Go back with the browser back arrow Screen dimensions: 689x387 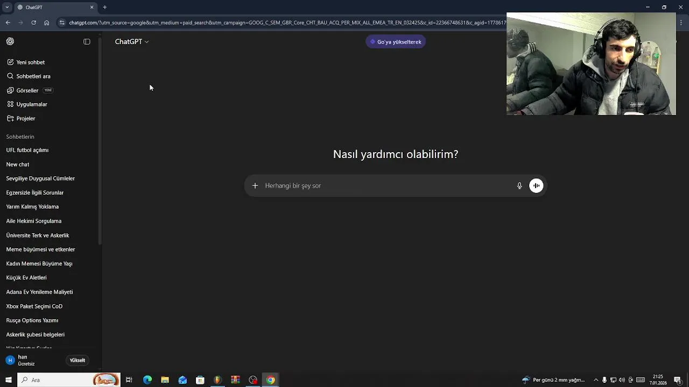click(x=8, y=23)
